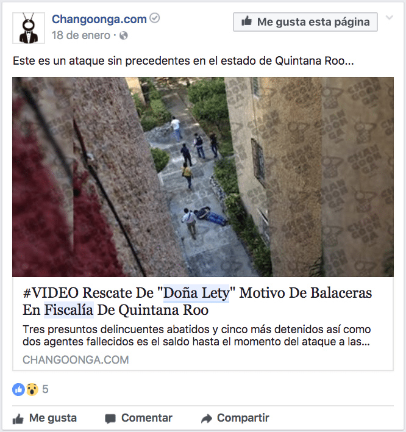Viewport: 406px width, 432px height.
Task: Click the Comentar speech bubble icon
Action: click(110, 419)
